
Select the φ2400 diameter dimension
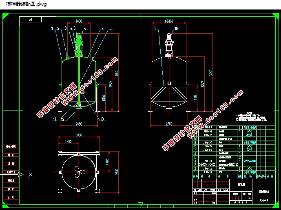(169, 21)
